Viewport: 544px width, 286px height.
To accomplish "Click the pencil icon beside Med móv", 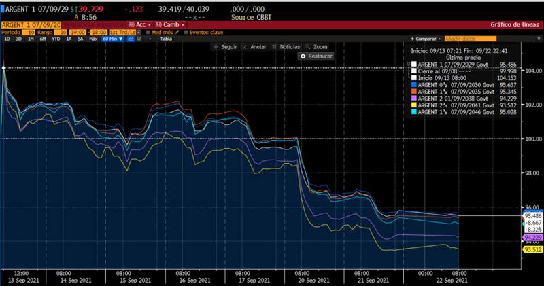I will coord(178,32).
